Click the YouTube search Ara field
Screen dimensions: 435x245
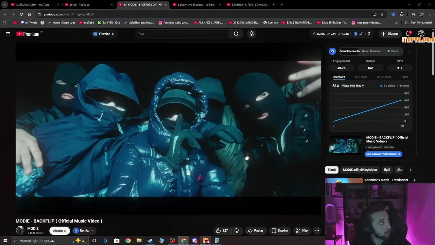tap(182, 34)
